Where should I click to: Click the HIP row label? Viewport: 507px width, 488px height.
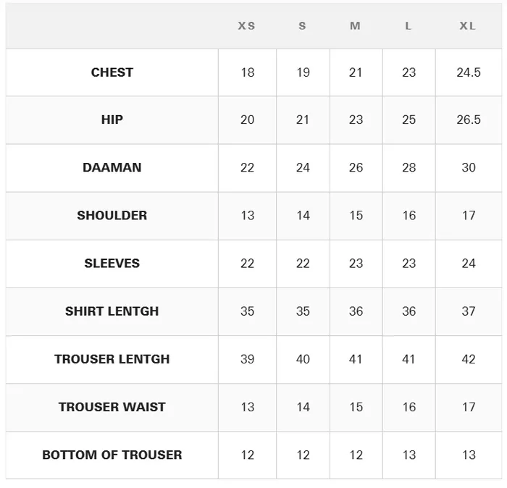[x=112, y=120]
